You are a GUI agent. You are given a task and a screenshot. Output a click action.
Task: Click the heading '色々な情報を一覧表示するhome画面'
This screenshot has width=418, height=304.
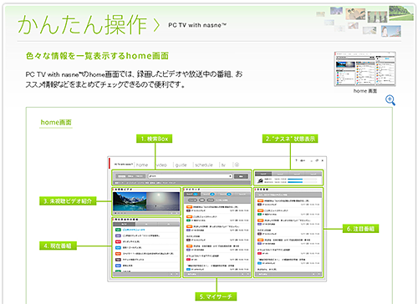[97, 56]
